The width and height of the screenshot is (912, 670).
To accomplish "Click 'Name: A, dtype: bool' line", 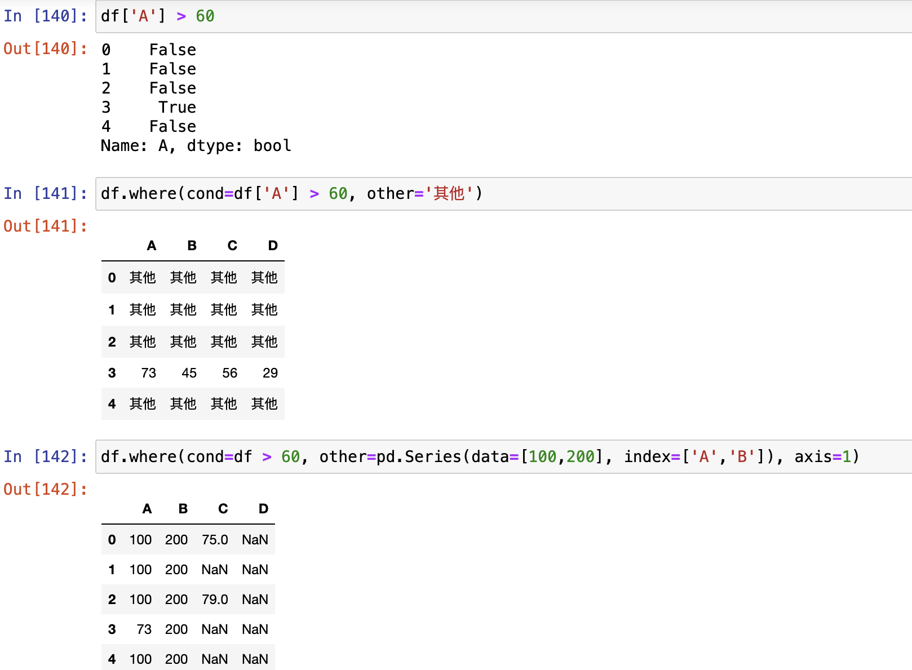I will (x=196, y=146).
